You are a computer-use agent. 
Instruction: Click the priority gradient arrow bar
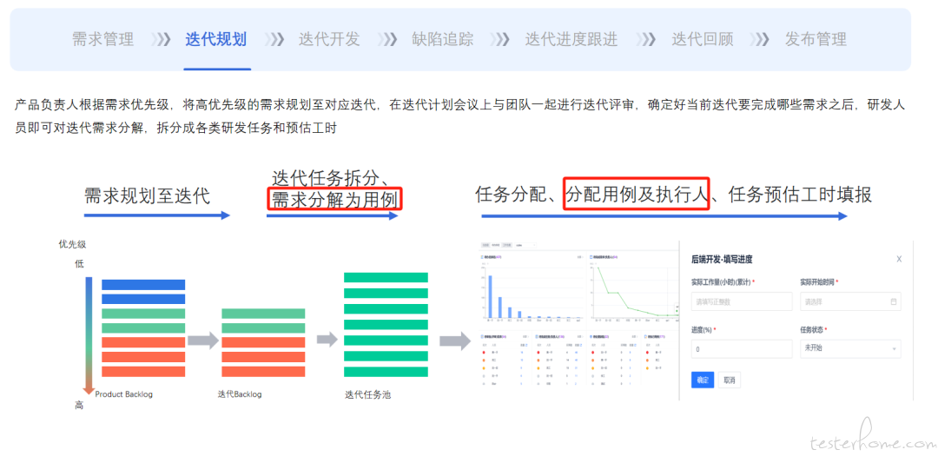(88, 334)
